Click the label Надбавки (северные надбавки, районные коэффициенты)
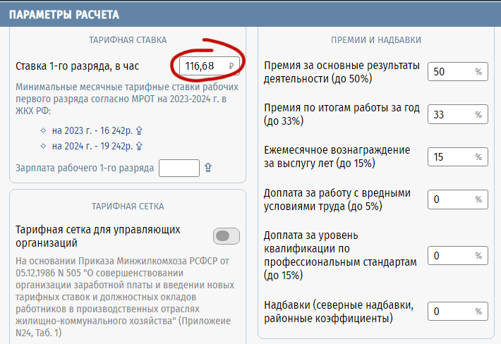Image resolution: width=501 pixels, height=344 pixels. (x=339, y=312)
